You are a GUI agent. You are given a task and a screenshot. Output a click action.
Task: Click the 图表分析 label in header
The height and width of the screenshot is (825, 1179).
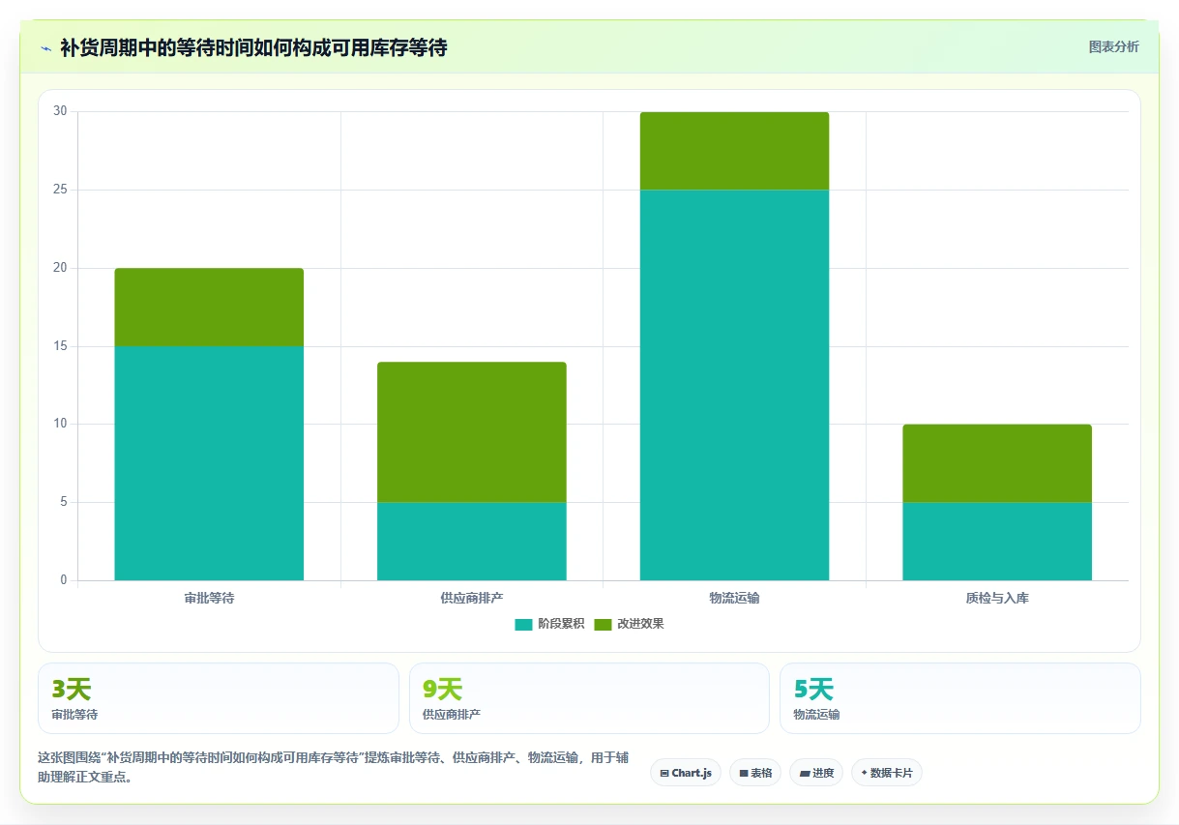tap(1113, 46)
